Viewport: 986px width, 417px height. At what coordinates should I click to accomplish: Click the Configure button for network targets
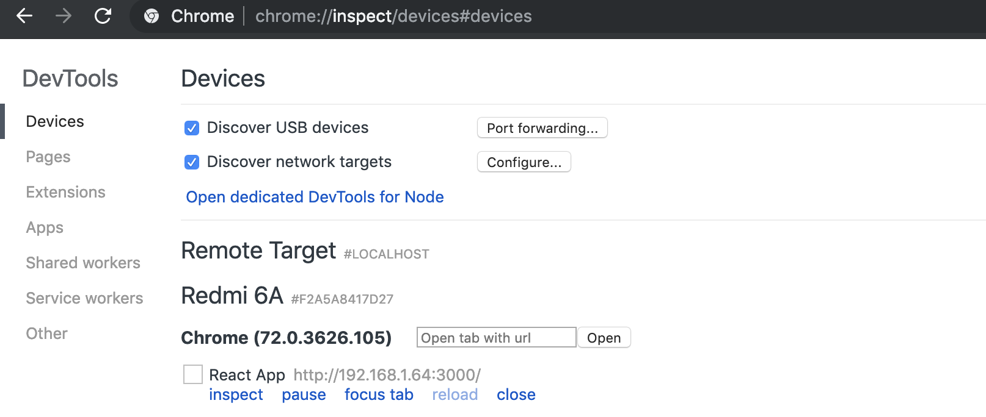524,162
